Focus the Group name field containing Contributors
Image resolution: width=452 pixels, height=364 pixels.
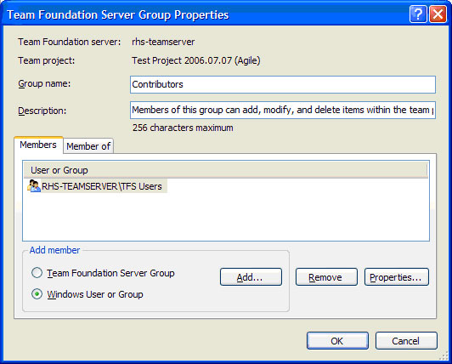[283, 84]
